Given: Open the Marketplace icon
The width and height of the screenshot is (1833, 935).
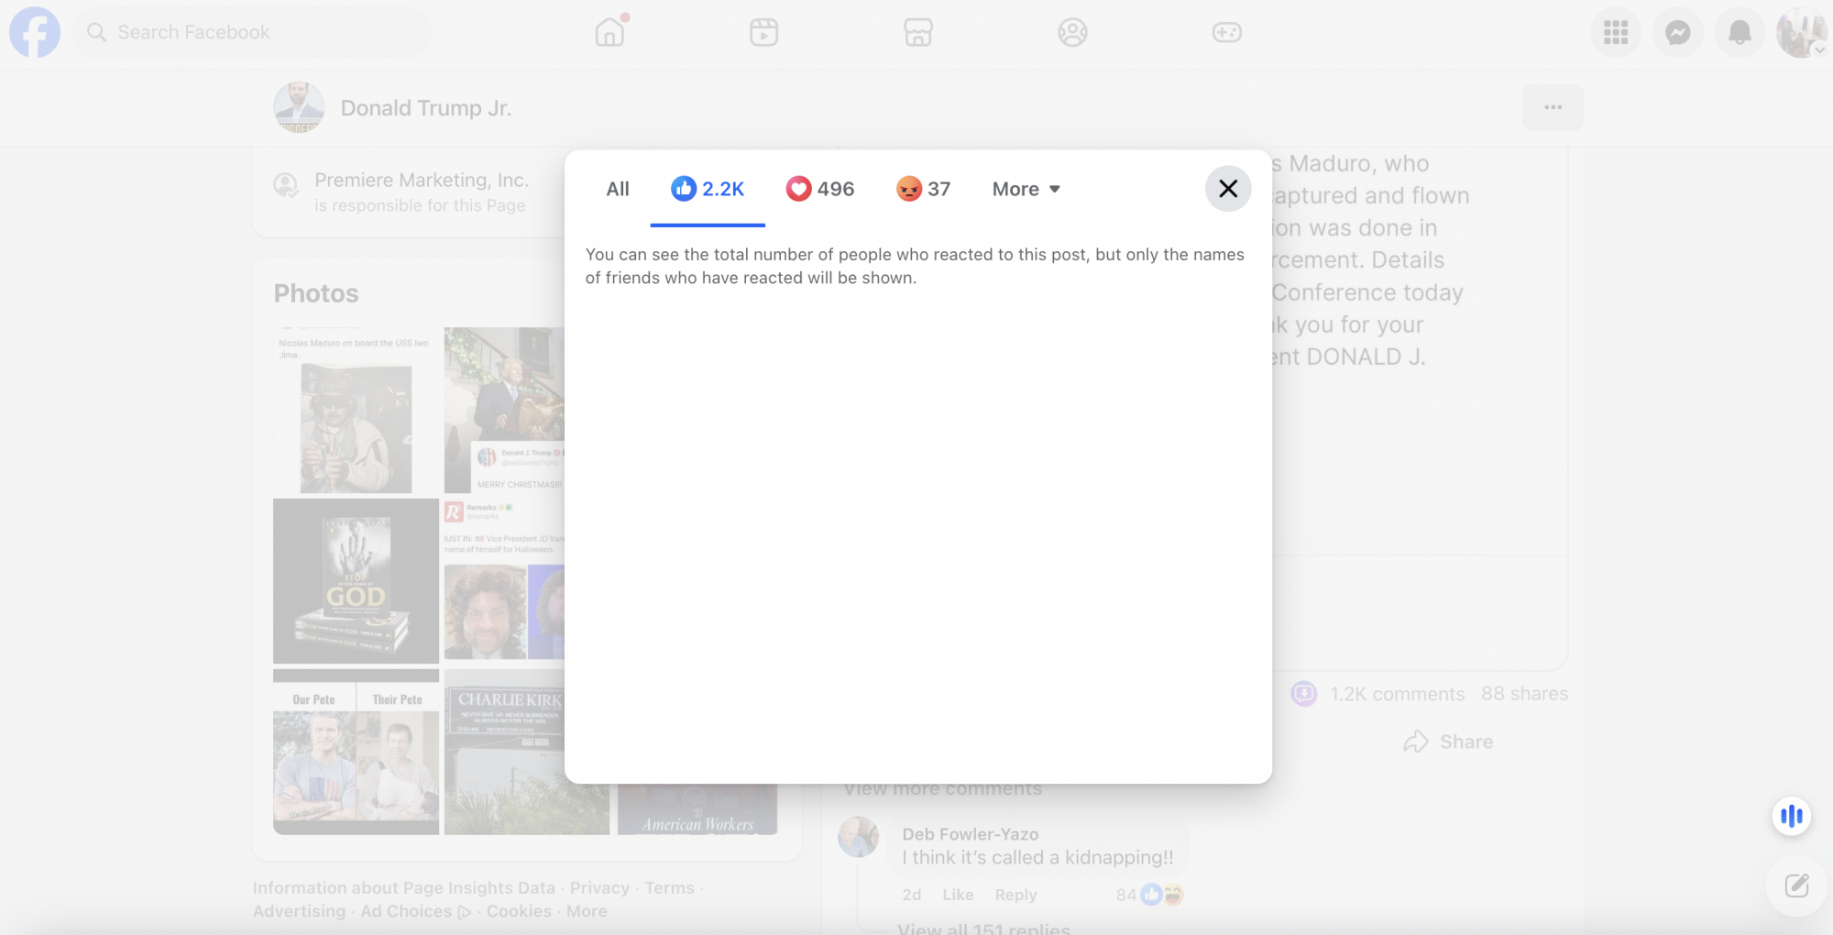Looking at the screenshot, I should click(917, 33).
